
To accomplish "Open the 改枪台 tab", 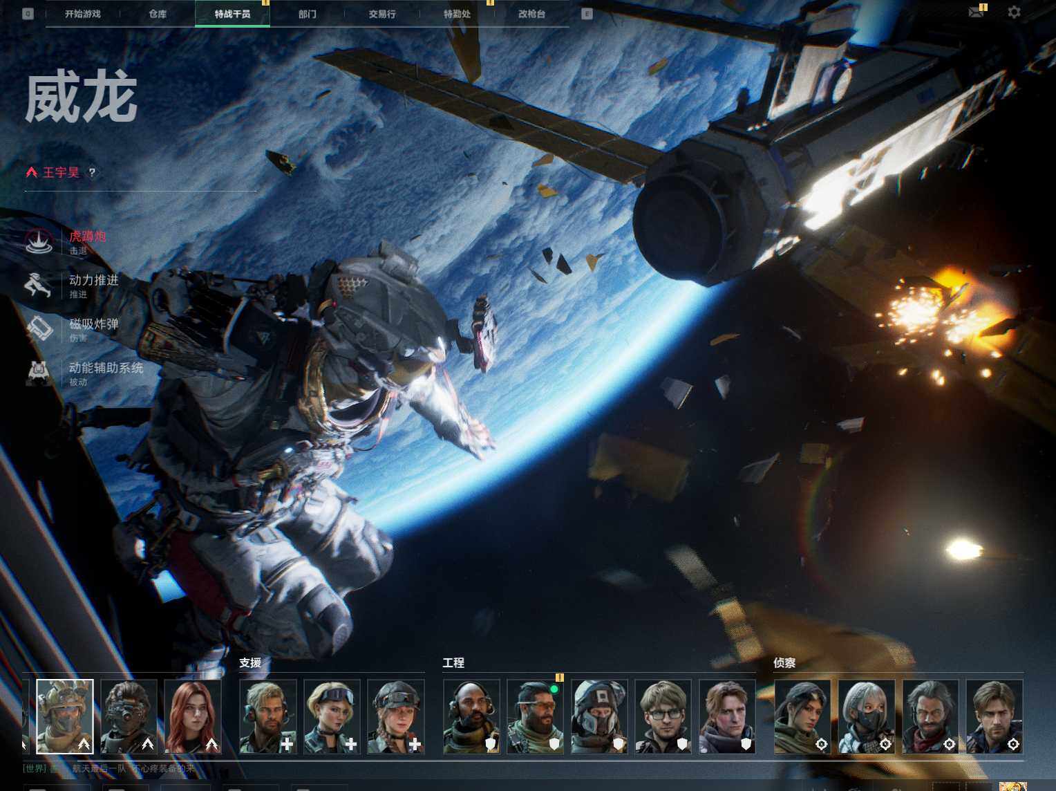I will pos(532,14).
